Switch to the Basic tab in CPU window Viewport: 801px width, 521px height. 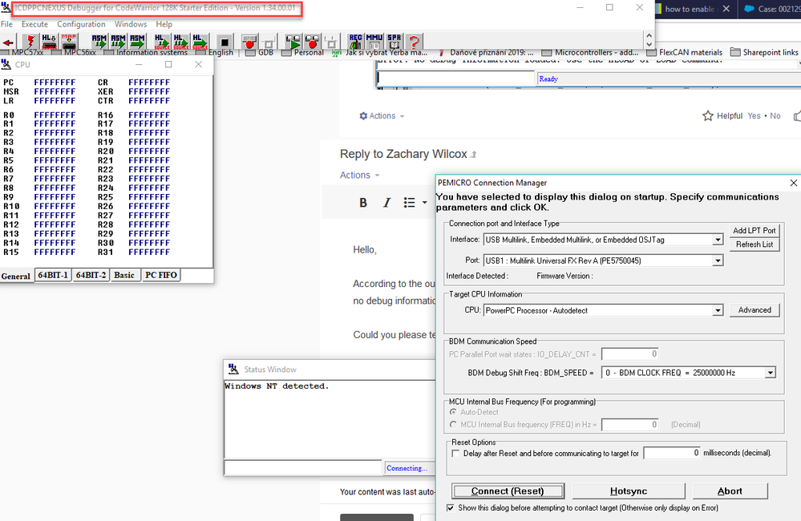(x=124, y=275)
